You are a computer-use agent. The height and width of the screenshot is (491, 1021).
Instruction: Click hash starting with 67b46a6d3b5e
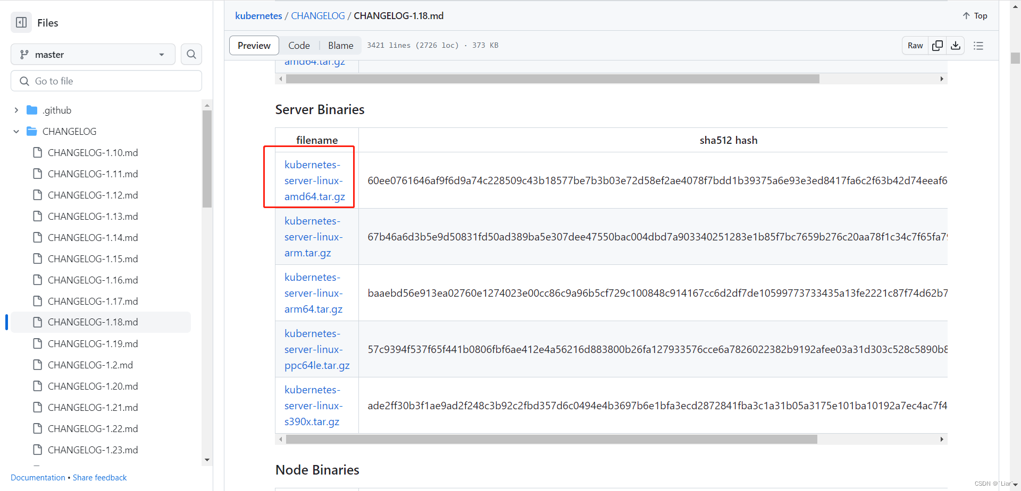[657, 237]
